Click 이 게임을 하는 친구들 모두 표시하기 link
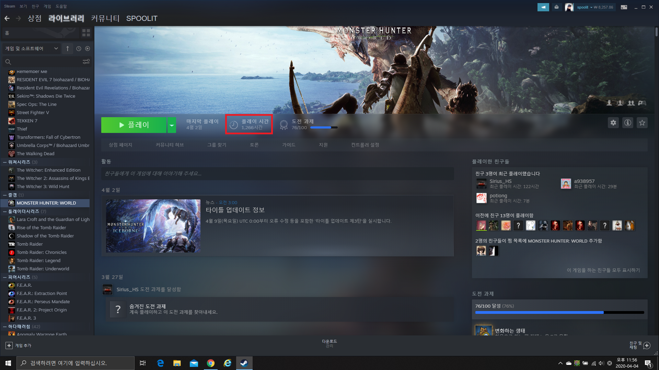Screen dimensions: 659x370 point(603,270)
